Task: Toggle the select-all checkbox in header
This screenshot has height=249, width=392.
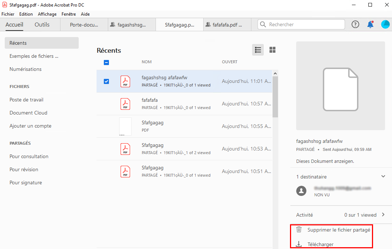Action: [x=106, y=63]
